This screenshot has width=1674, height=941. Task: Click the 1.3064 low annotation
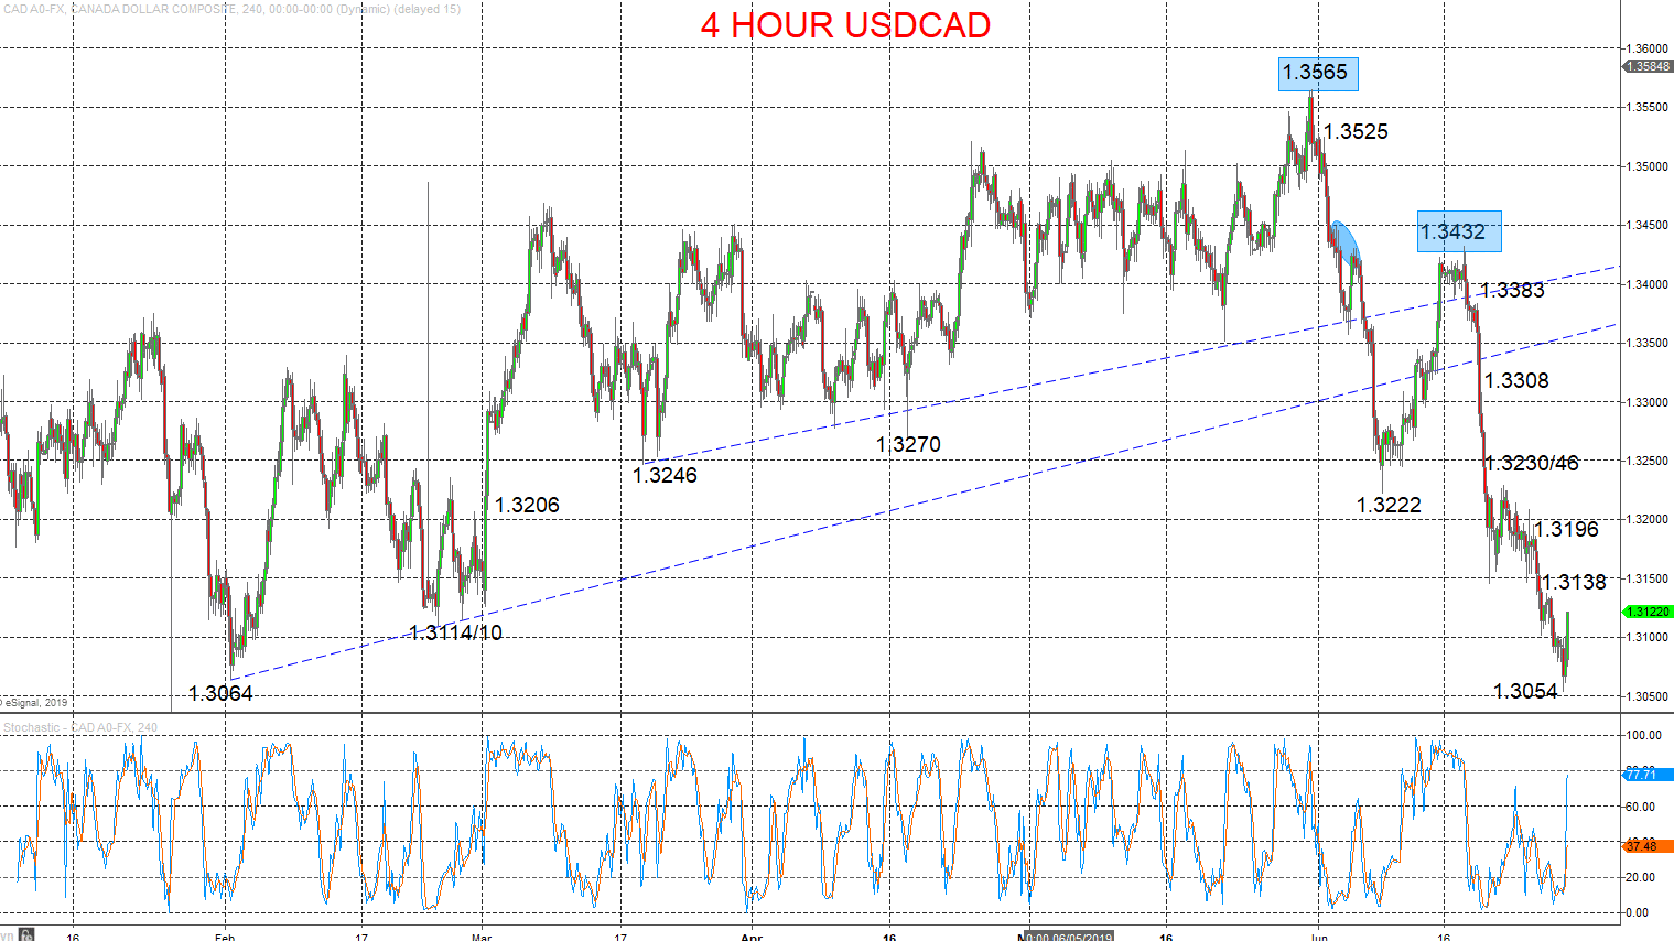220,694
